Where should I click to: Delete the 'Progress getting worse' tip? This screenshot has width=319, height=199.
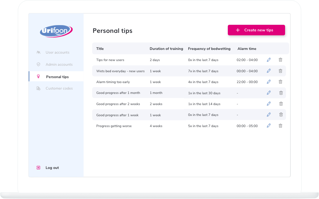coord(280,126)
